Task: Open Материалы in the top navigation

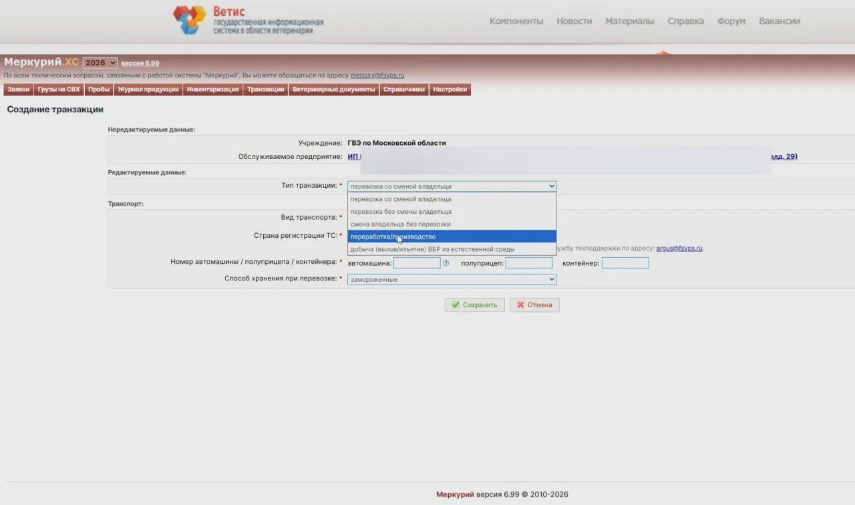Action: point(630,21)
